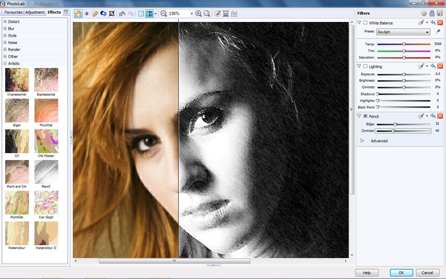
Task: Choose the red-eye removal tool
Action: click(87, 13)
